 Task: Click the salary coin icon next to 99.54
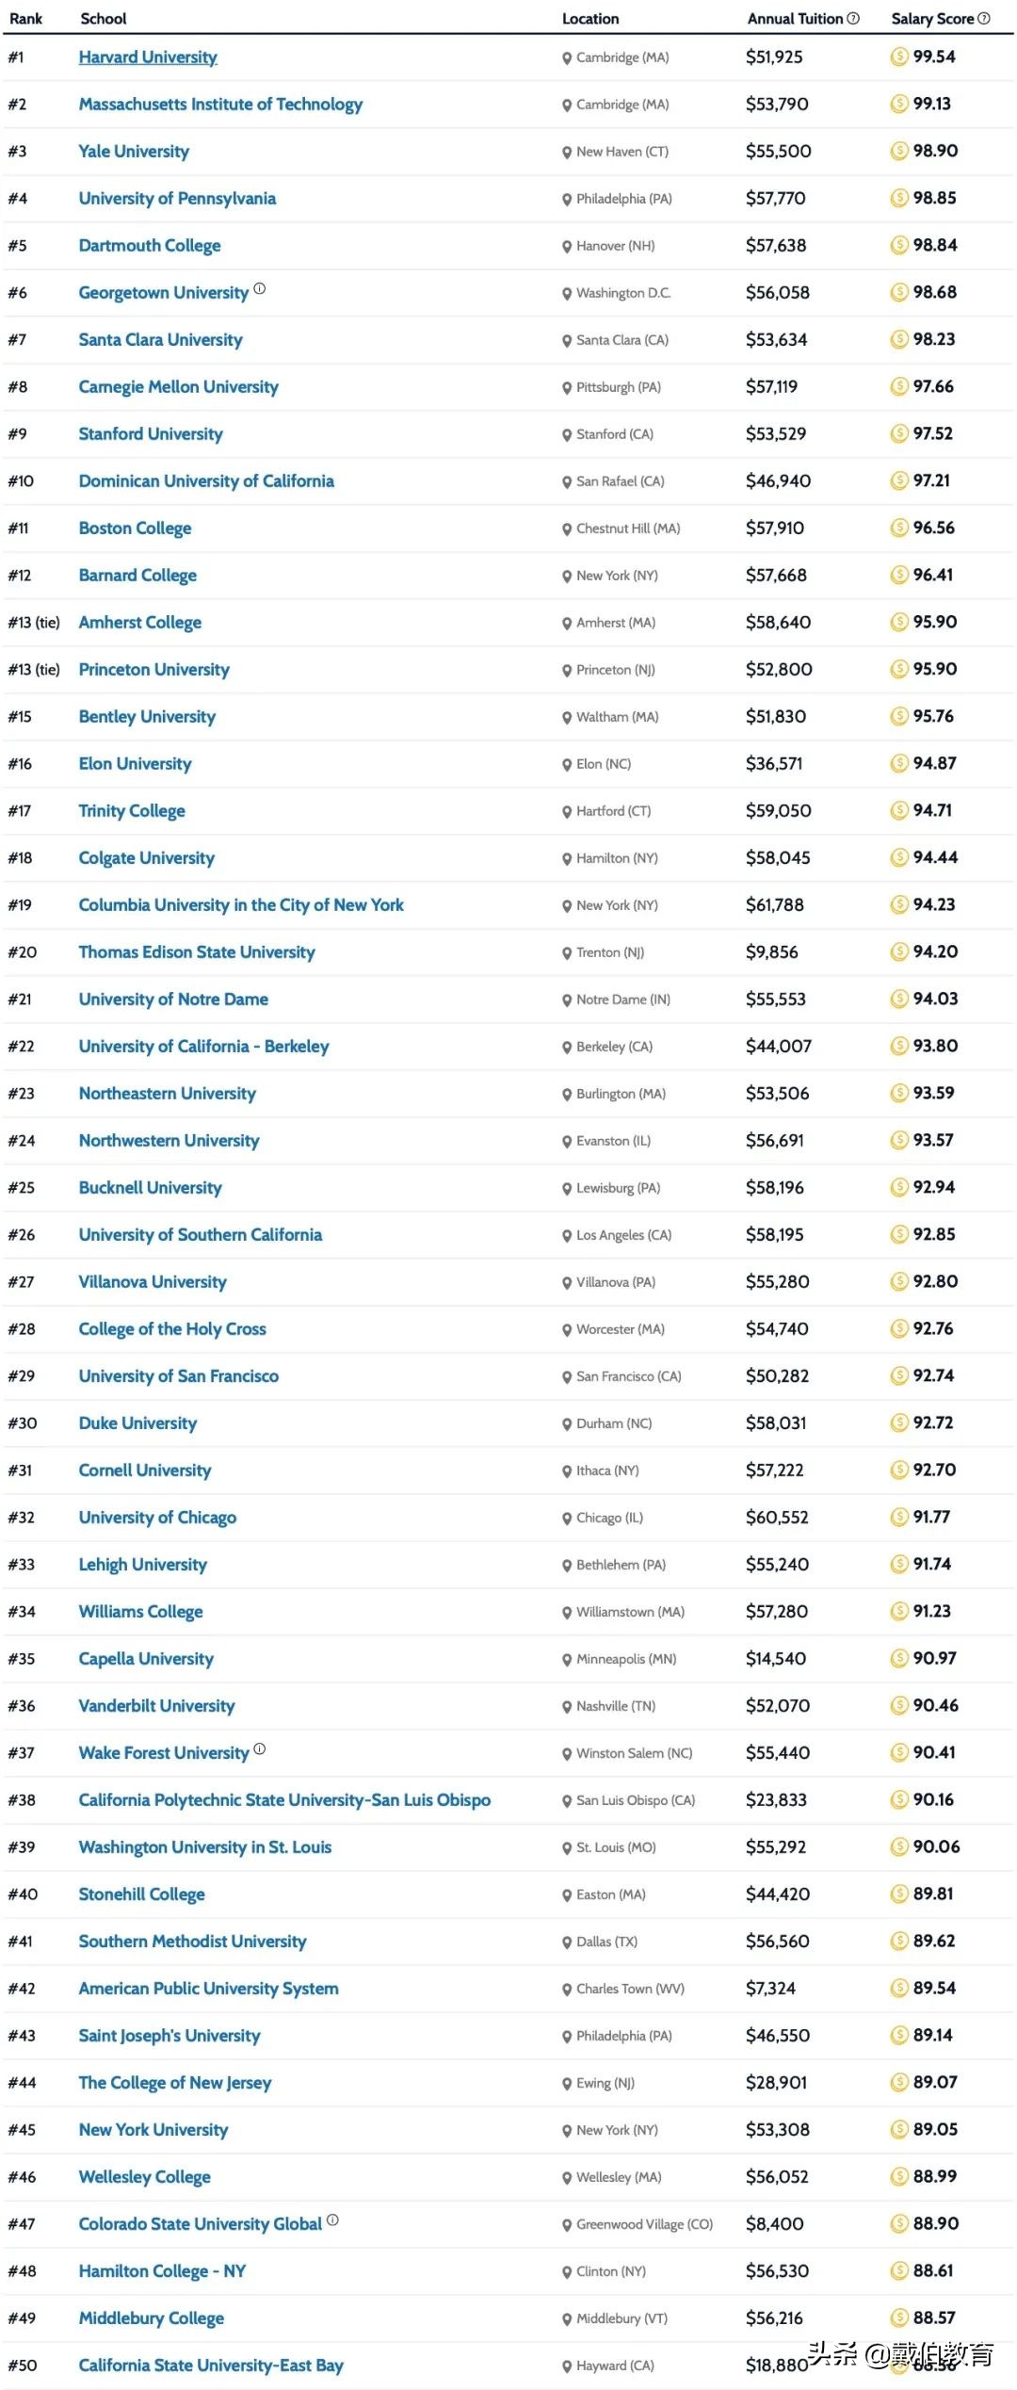899,57
